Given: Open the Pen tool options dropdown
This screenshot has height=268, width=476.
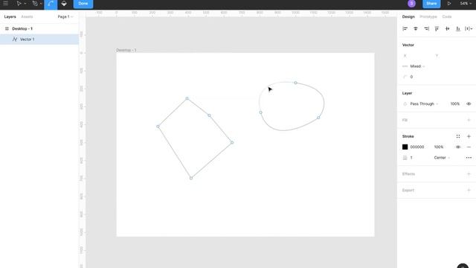Looking at the screenshot, I should (41, 4).
